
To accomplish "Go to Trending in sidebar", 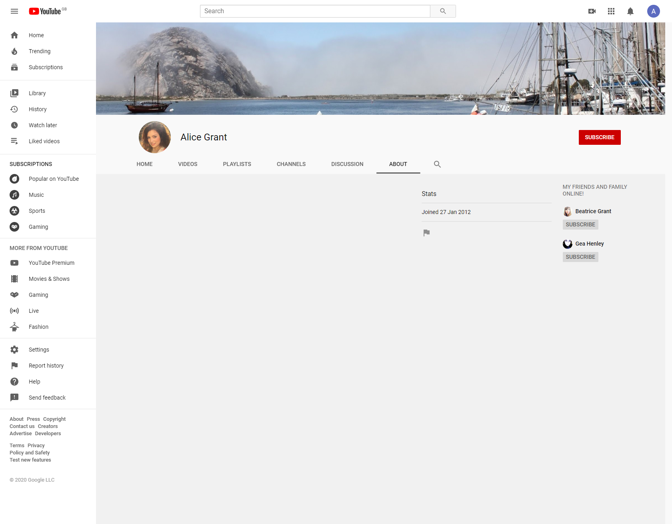I will tap(40, 51).
